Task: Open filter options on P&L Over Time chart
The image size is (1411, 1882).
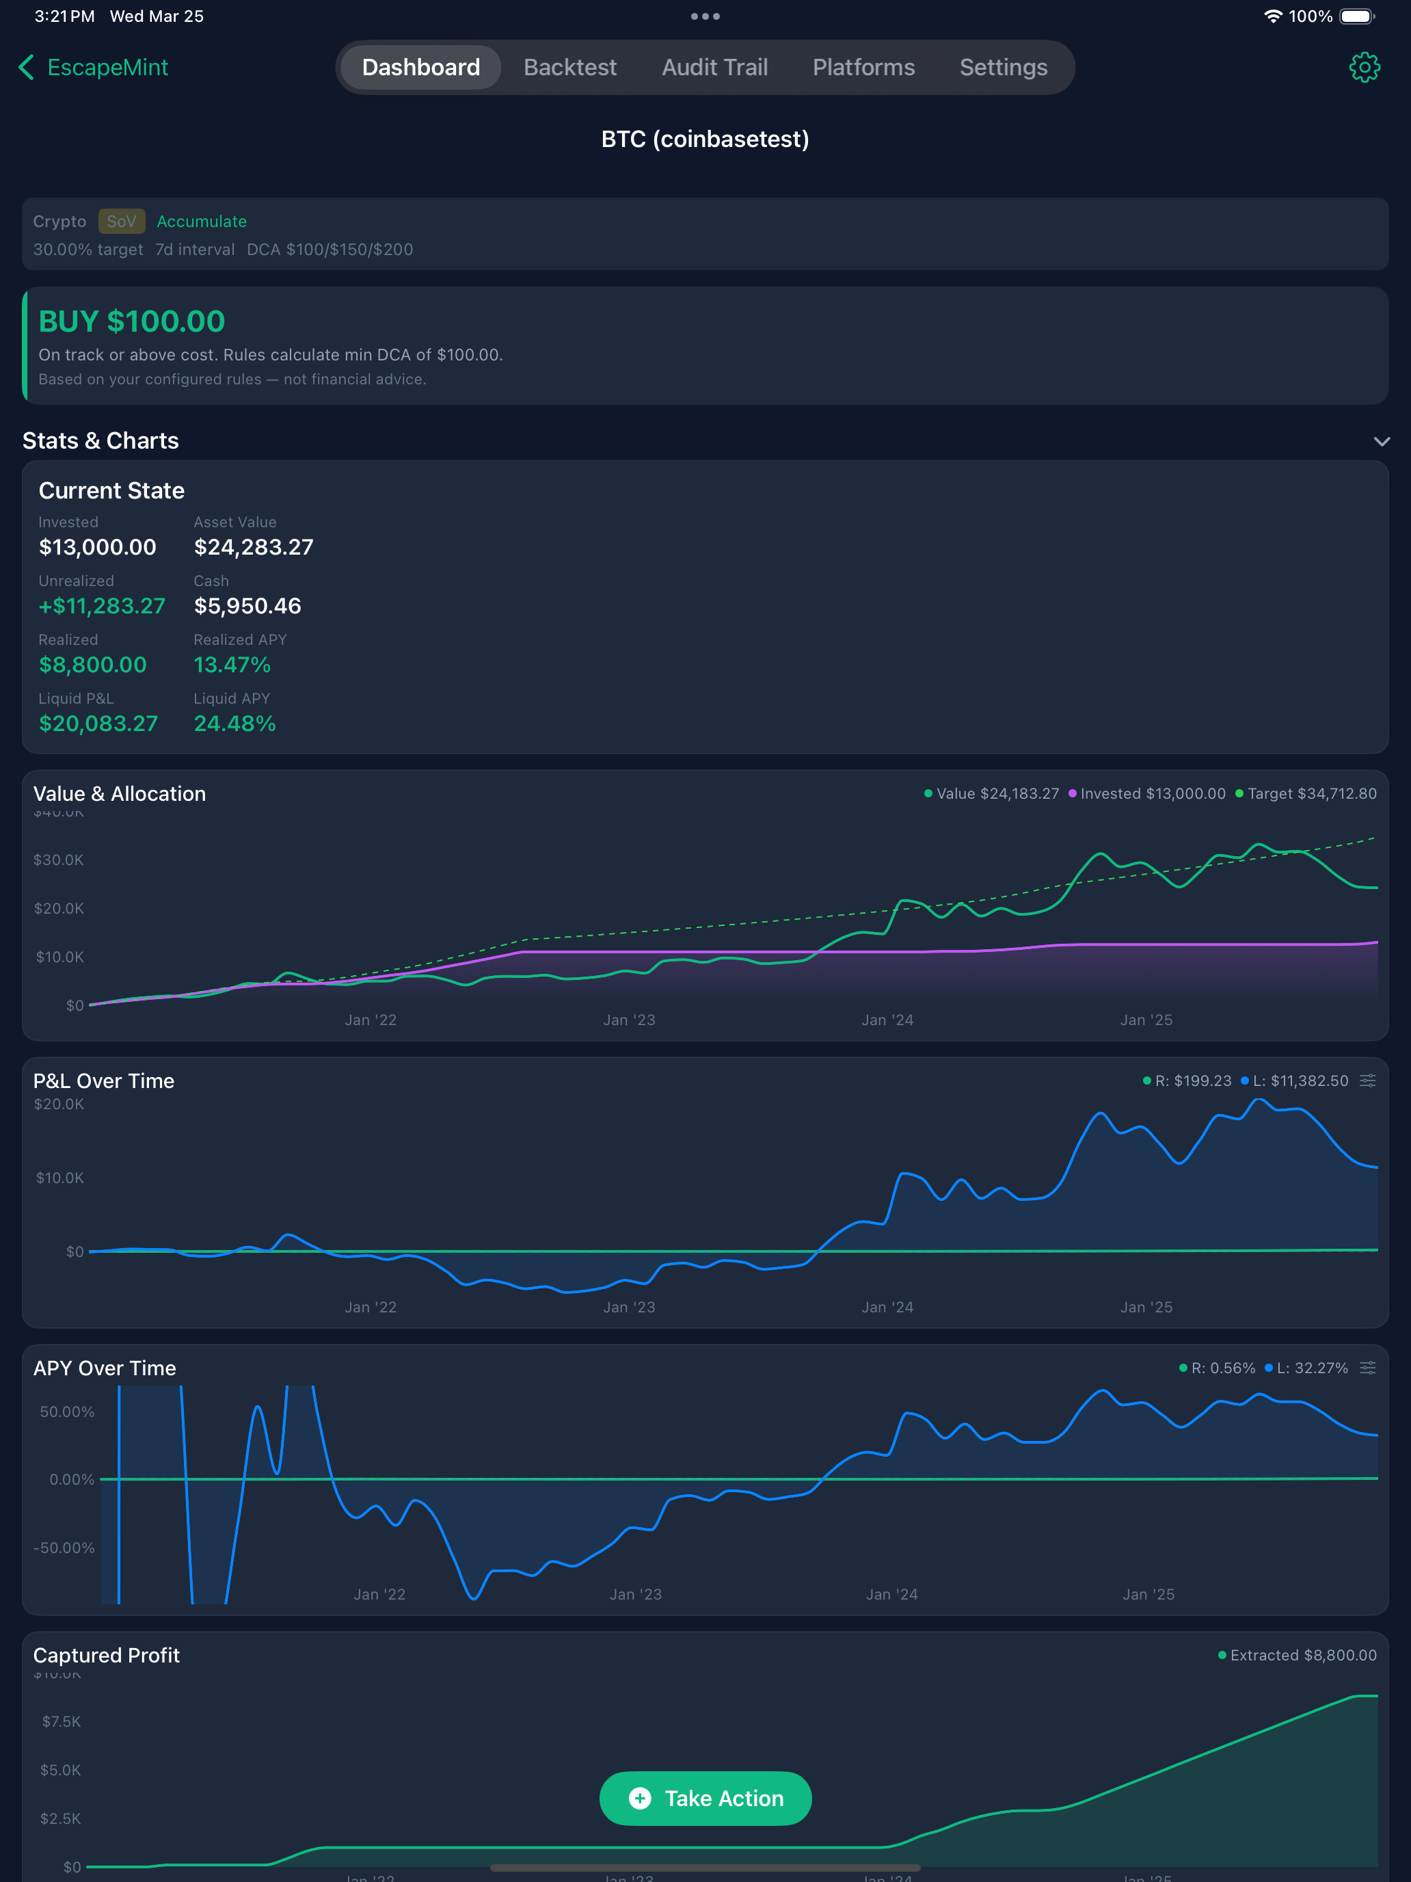Action: click(1369, 1081)
